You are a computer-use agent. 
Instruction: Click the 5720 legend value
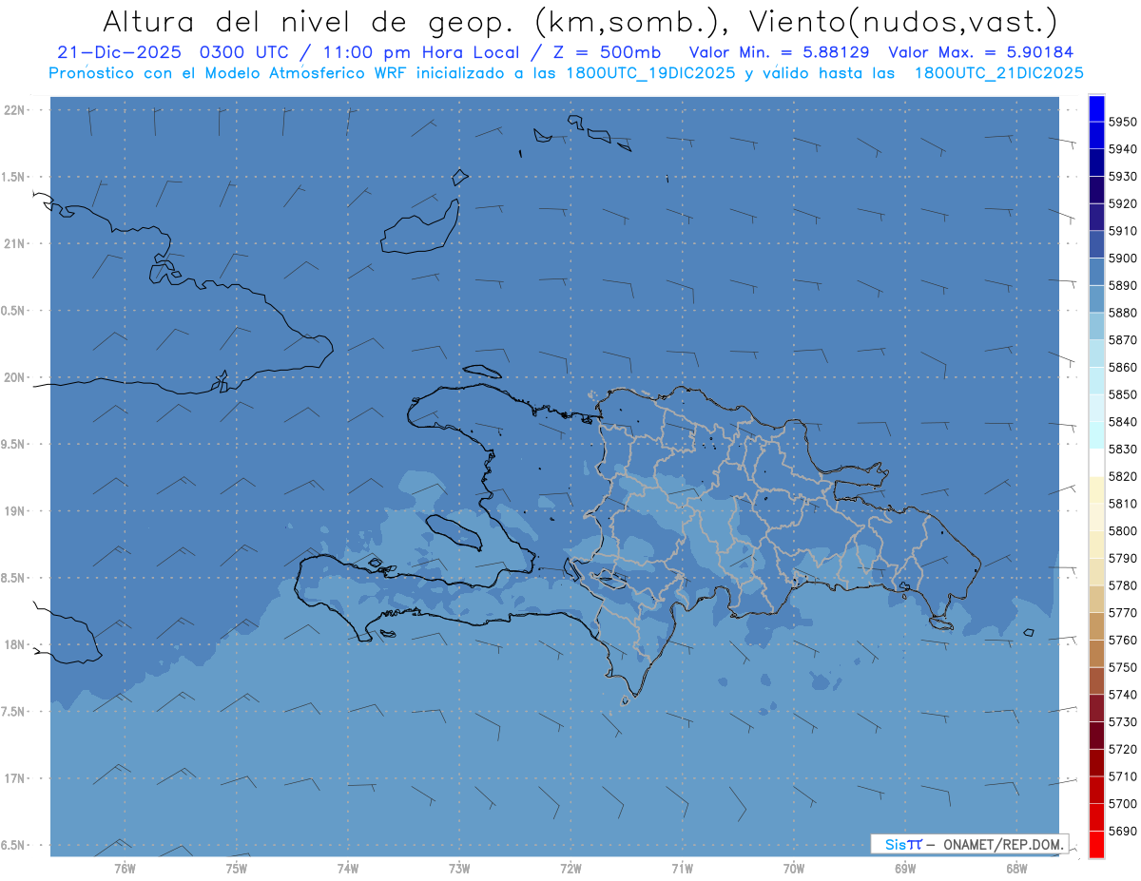tap(1123, 749)
